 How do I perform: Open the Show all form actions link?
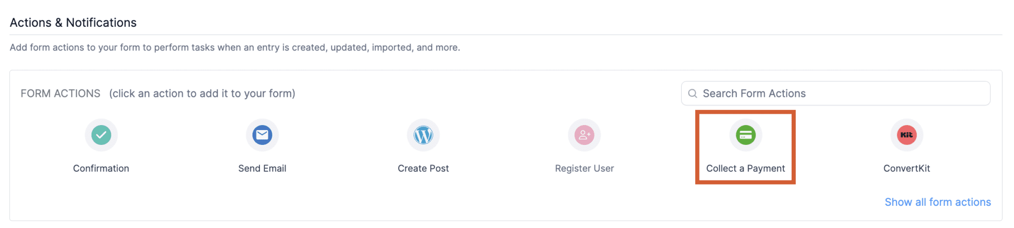(938, 202)
